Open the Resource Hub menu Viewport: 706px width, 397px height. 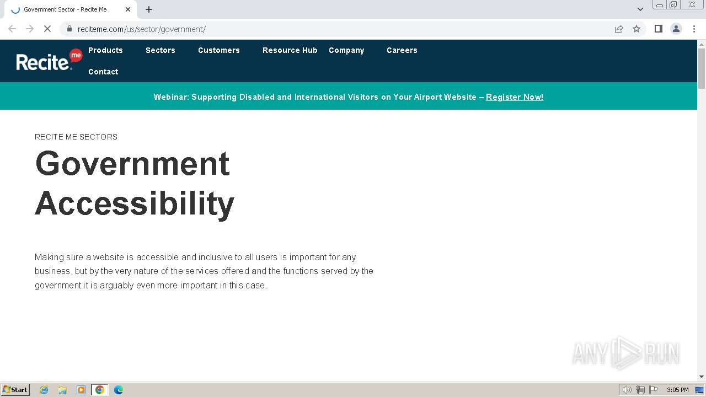point(290,50)
